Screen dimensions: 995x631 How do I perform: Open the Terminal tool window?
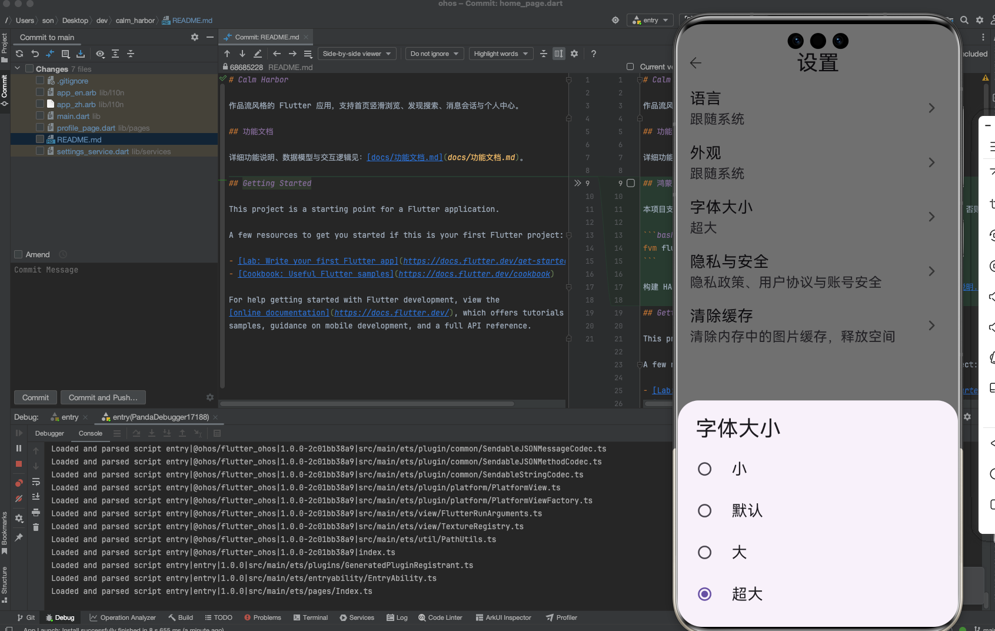311,617
